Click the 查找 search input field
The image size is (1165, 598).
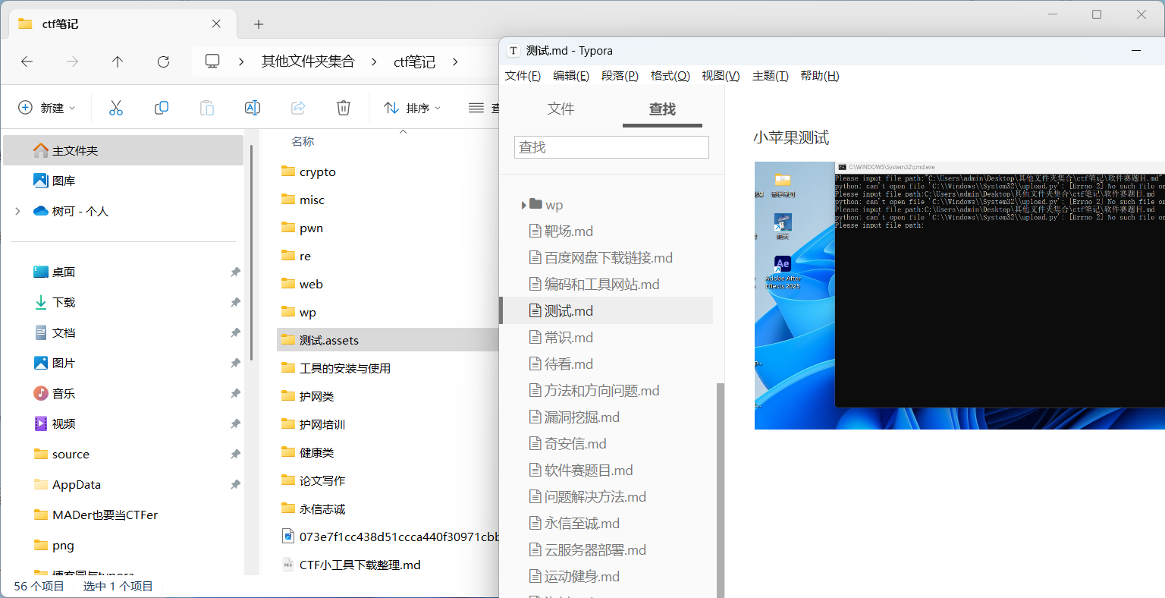tap(611, 147)
